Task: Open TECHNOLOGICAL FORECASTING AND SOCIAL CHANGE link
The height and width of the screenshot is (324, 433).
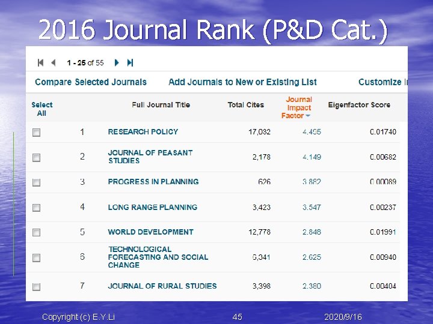Action: (x=158, y=257)
